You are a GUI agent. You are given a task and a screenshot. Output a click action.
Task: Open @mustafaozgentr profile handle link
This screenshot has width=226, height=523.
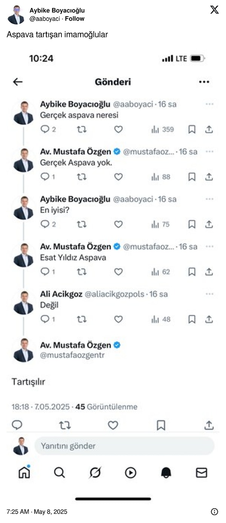coord(72,355)
